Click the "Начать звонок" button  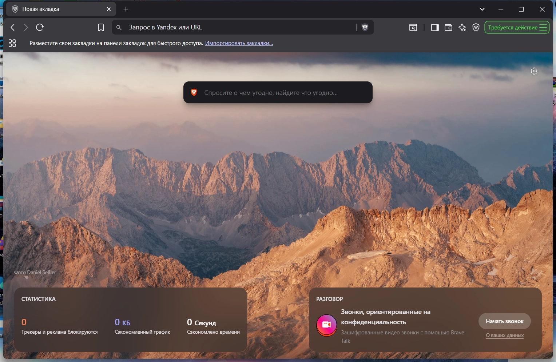[x=505, y=321]
